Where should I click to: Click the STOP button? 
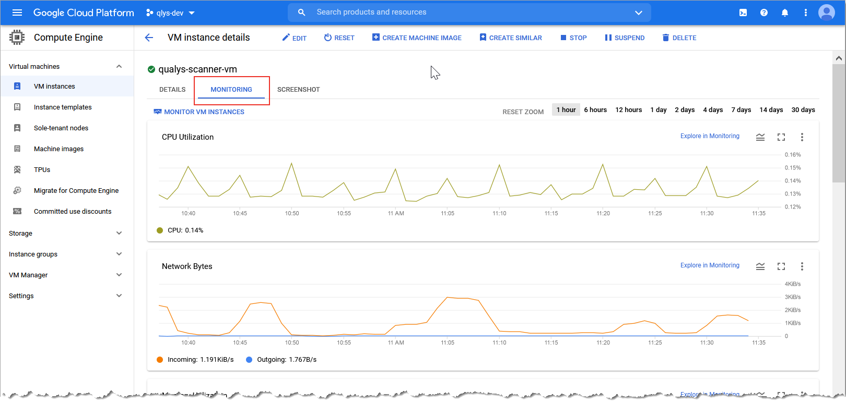pos(573,38)
